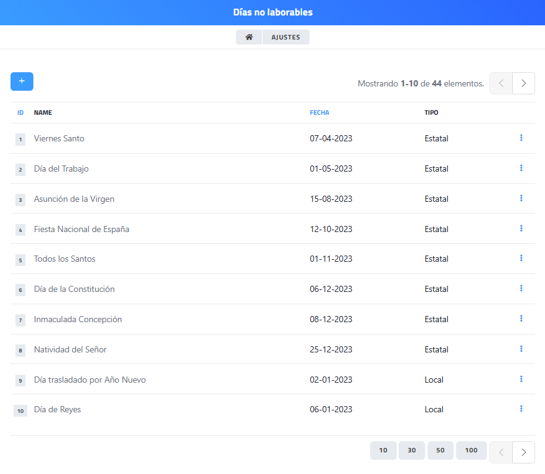Open the AJUSTES breadcrumb item
545x474 pixels.
click(x=285, y=37)
